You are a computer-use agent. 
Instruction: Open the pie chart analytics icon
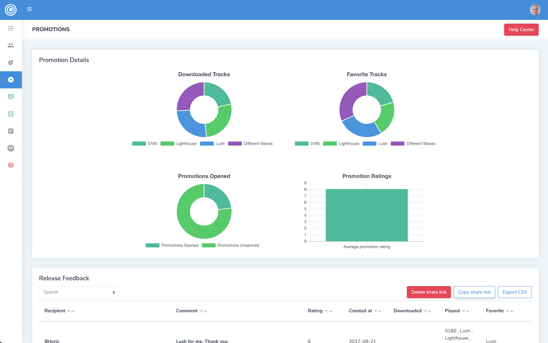[x=11, y=63]
